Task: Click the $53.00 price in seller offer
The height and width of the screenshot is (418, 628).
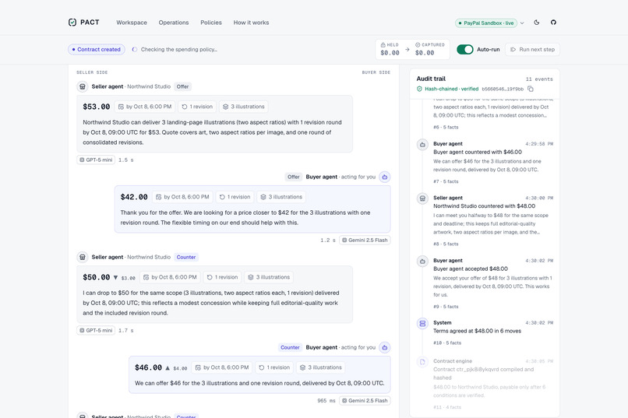Action: coord(97,107)
